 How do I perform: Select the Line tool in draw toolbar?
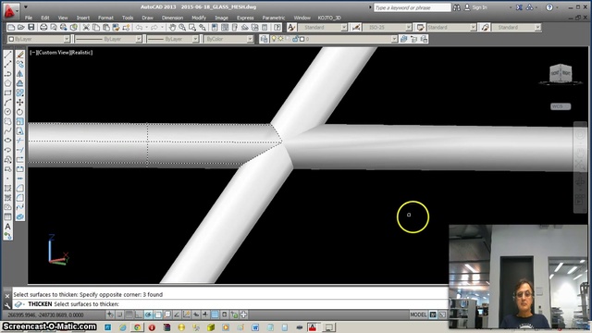tap(7, 55)
